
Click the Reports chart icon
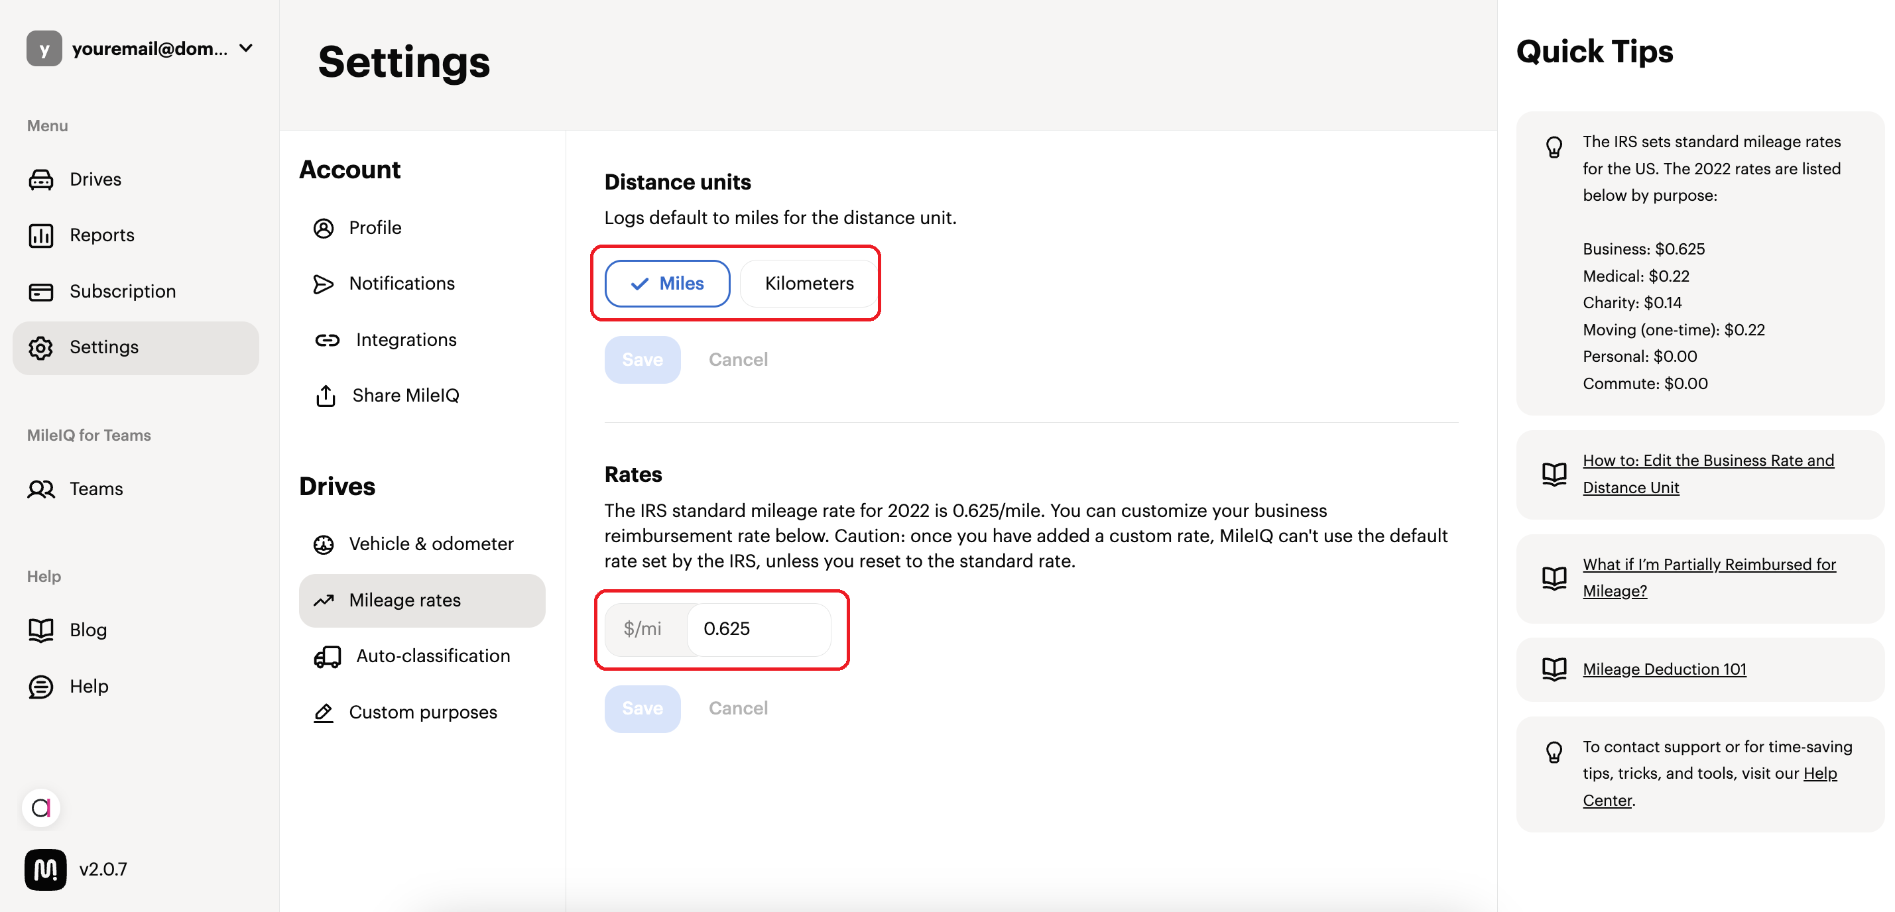(41, 235)
